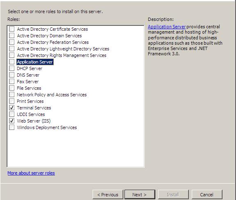The width and height of the screenshot is (236, 200).
Task: Select the Web Server (IIS) row text
Action: (x=34, y=121)
